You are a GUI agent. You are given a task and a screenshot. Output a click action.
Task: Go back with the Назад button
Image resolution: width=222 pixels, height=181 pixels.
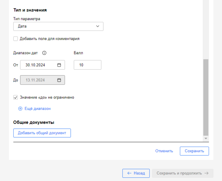[x=136, y=173]
